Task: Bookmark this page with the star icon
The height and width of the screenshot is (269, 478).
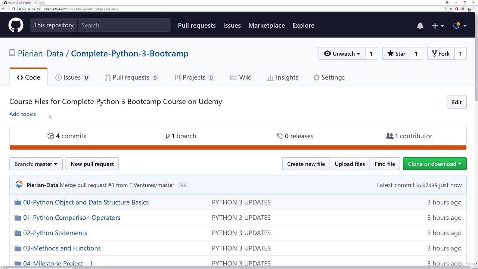Action: click(x=451, y=9)
